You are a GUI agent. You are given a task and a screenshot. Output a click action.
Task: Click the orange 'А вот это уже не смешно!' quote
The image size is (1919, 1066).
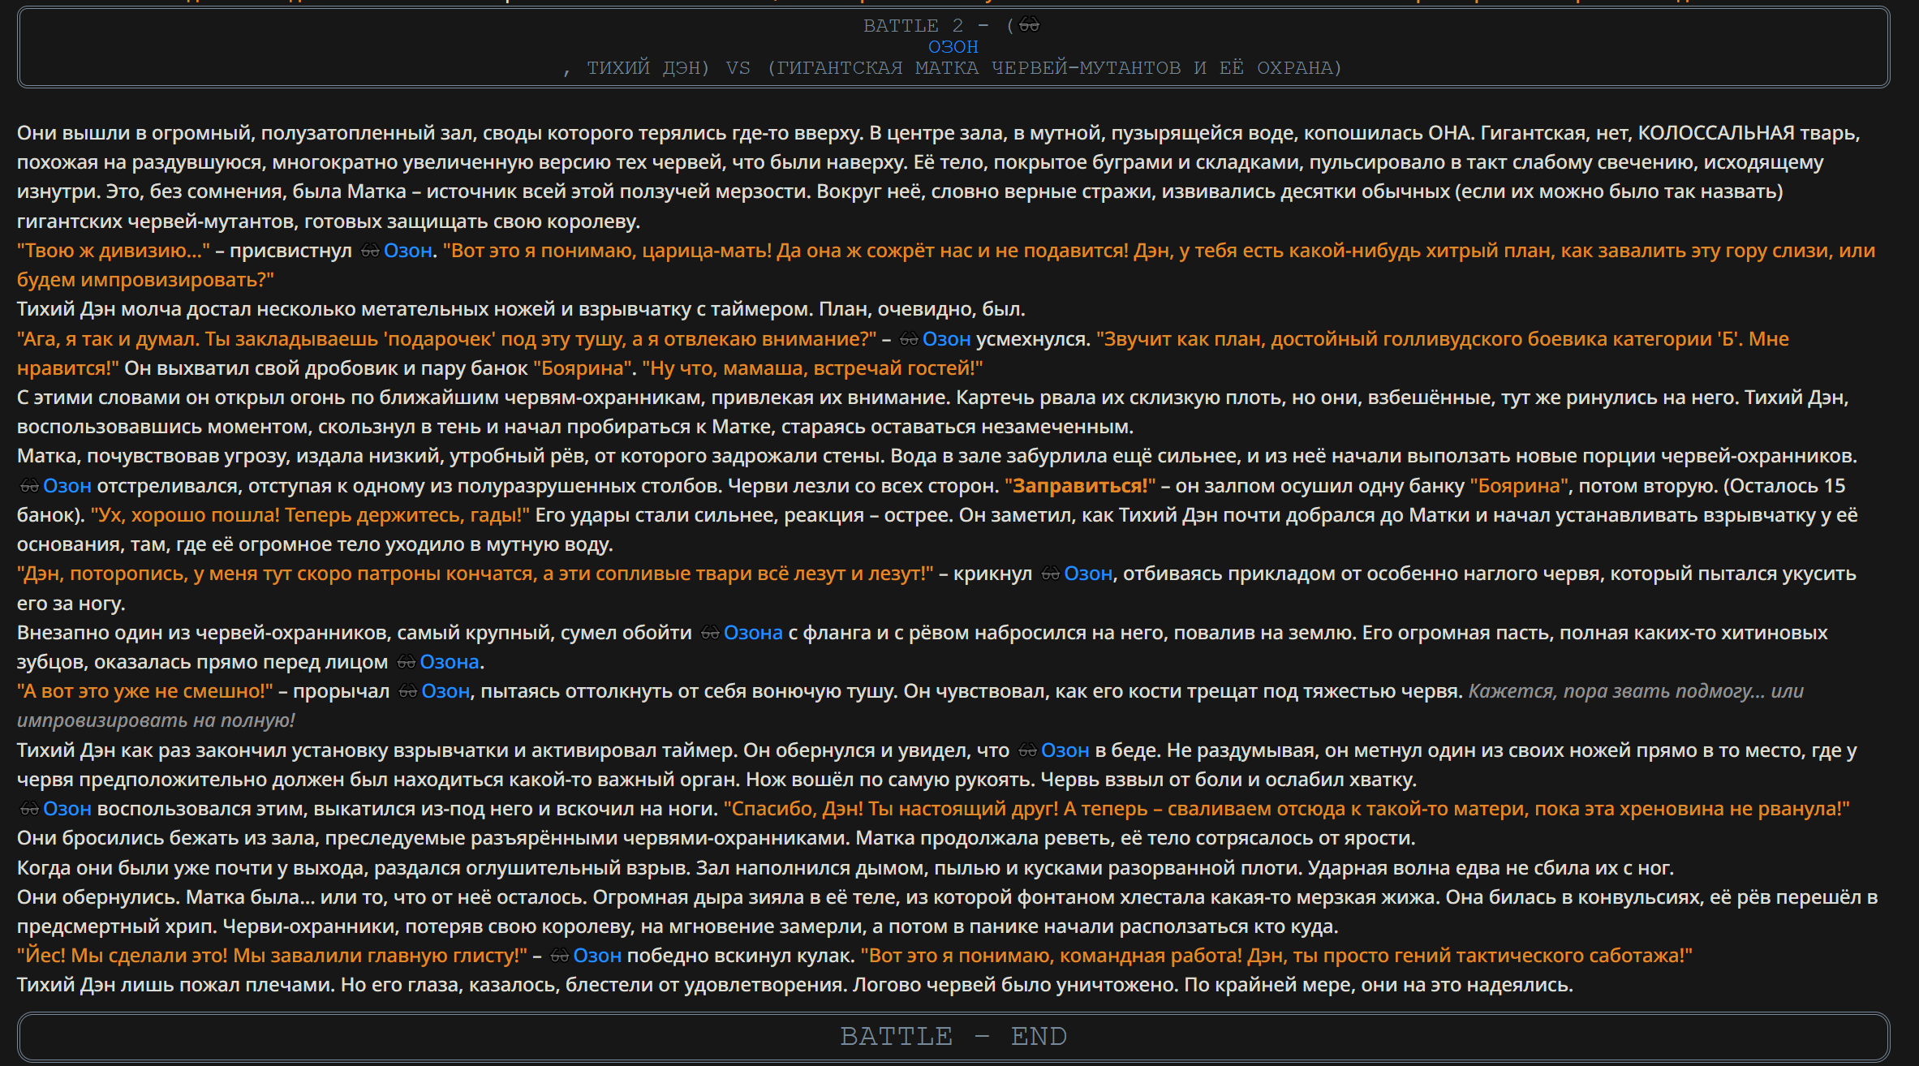[145, 691]
